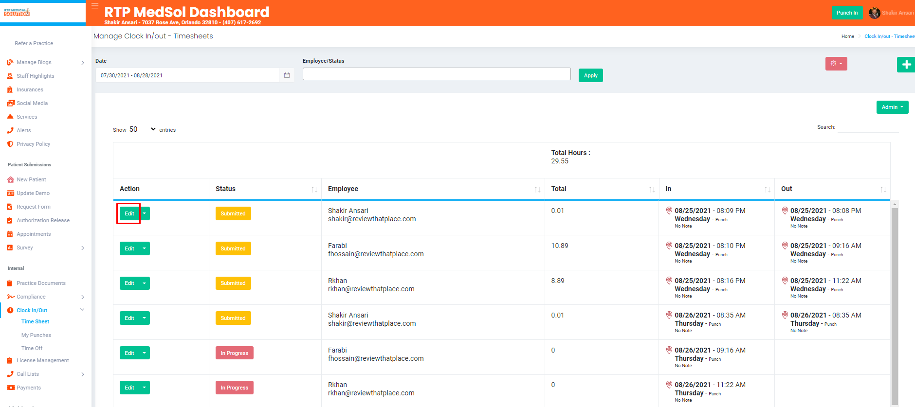The width and height of the screenshot is (915, 407).
Task: Expand the Call Lists submenu chevron
Action: (83, 374)
